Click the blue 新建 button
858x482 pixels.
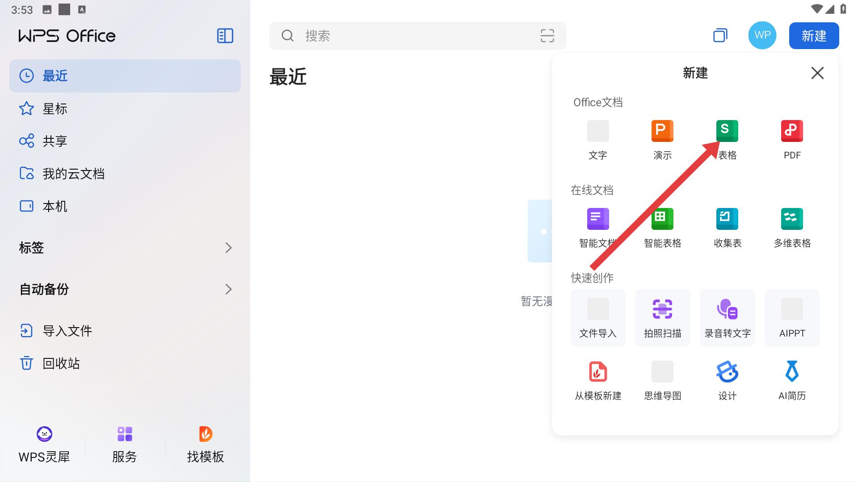point(814,36)
